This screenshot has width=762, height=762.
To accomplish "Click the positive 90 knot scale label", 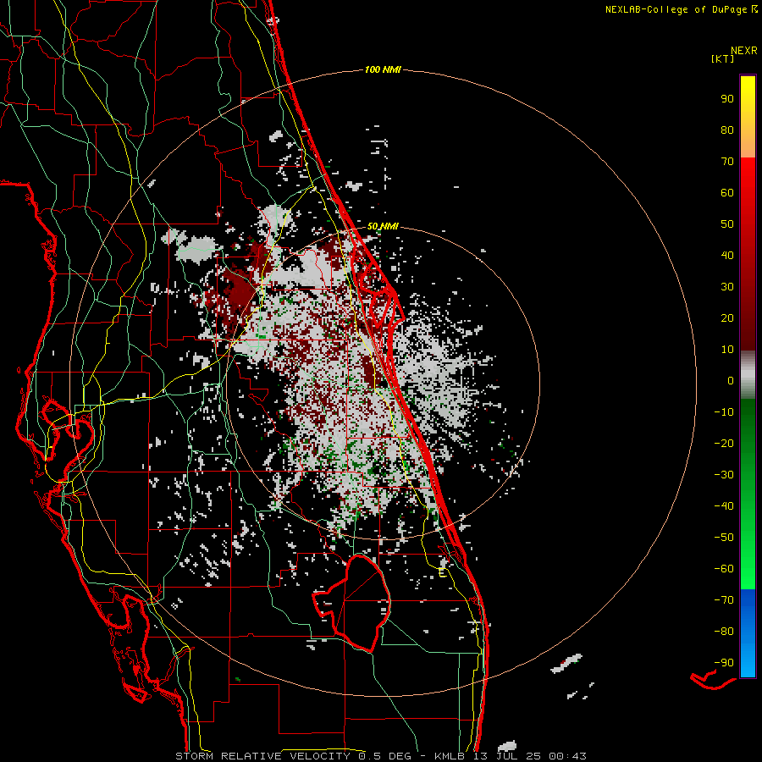I will pyautogui.click(x=727, y=99).
